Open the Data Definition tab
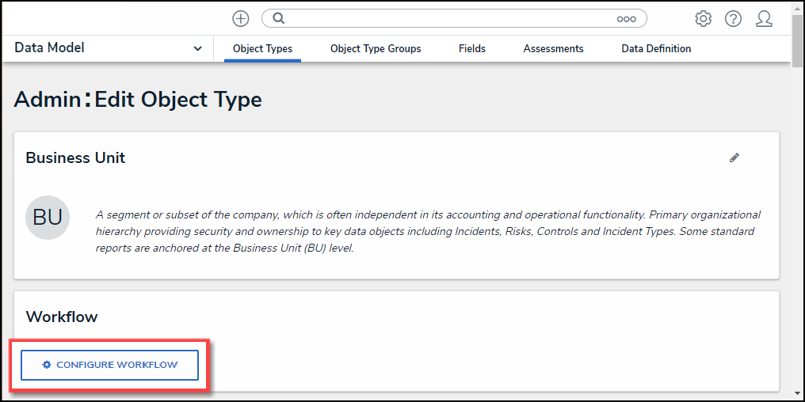The width and height of the screenshot is (805, 402). pos(656,48)
